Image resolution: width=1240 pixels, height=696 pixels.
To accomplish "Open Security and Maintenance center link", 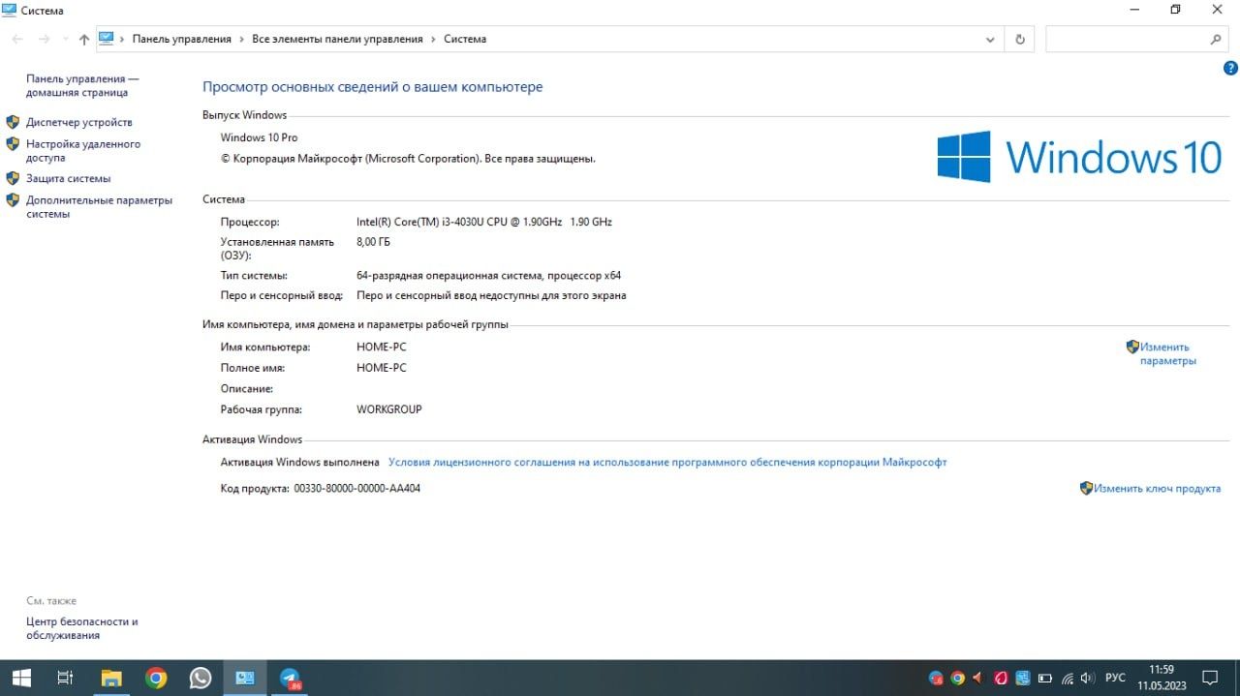I will [82, 628].
